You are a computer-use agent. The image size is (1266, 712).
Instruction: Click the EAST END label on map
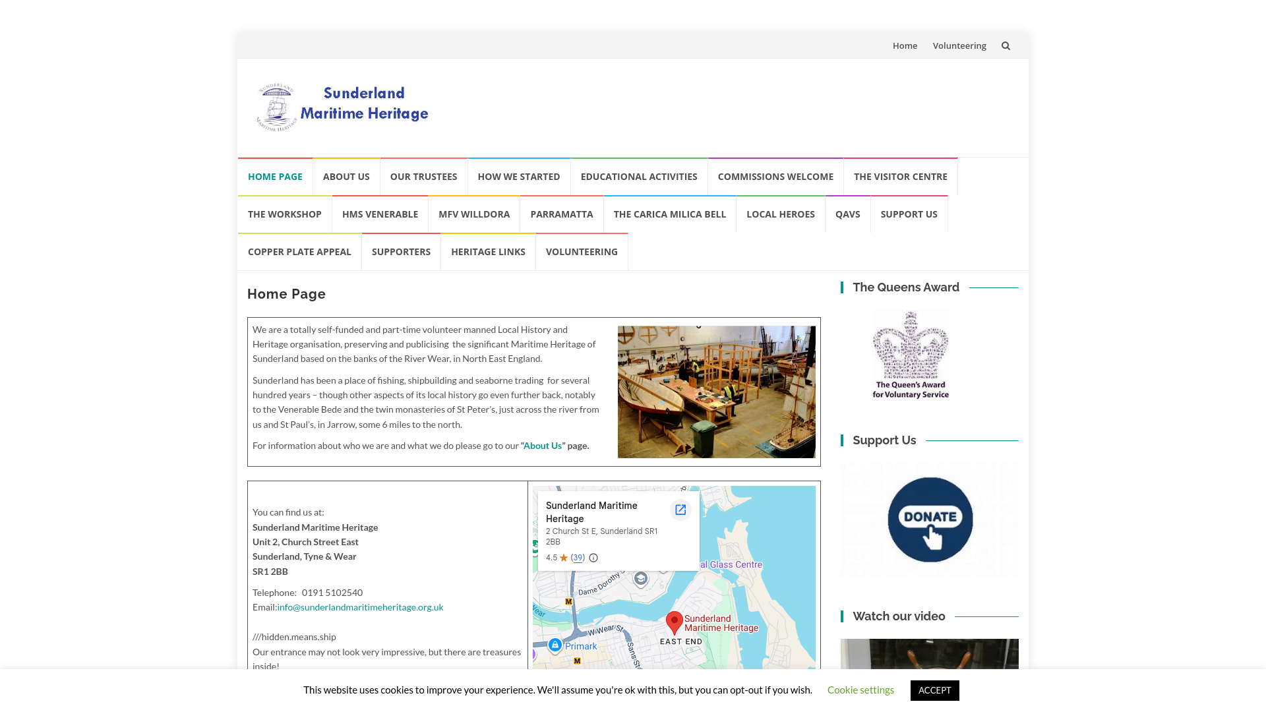point(681,641)
